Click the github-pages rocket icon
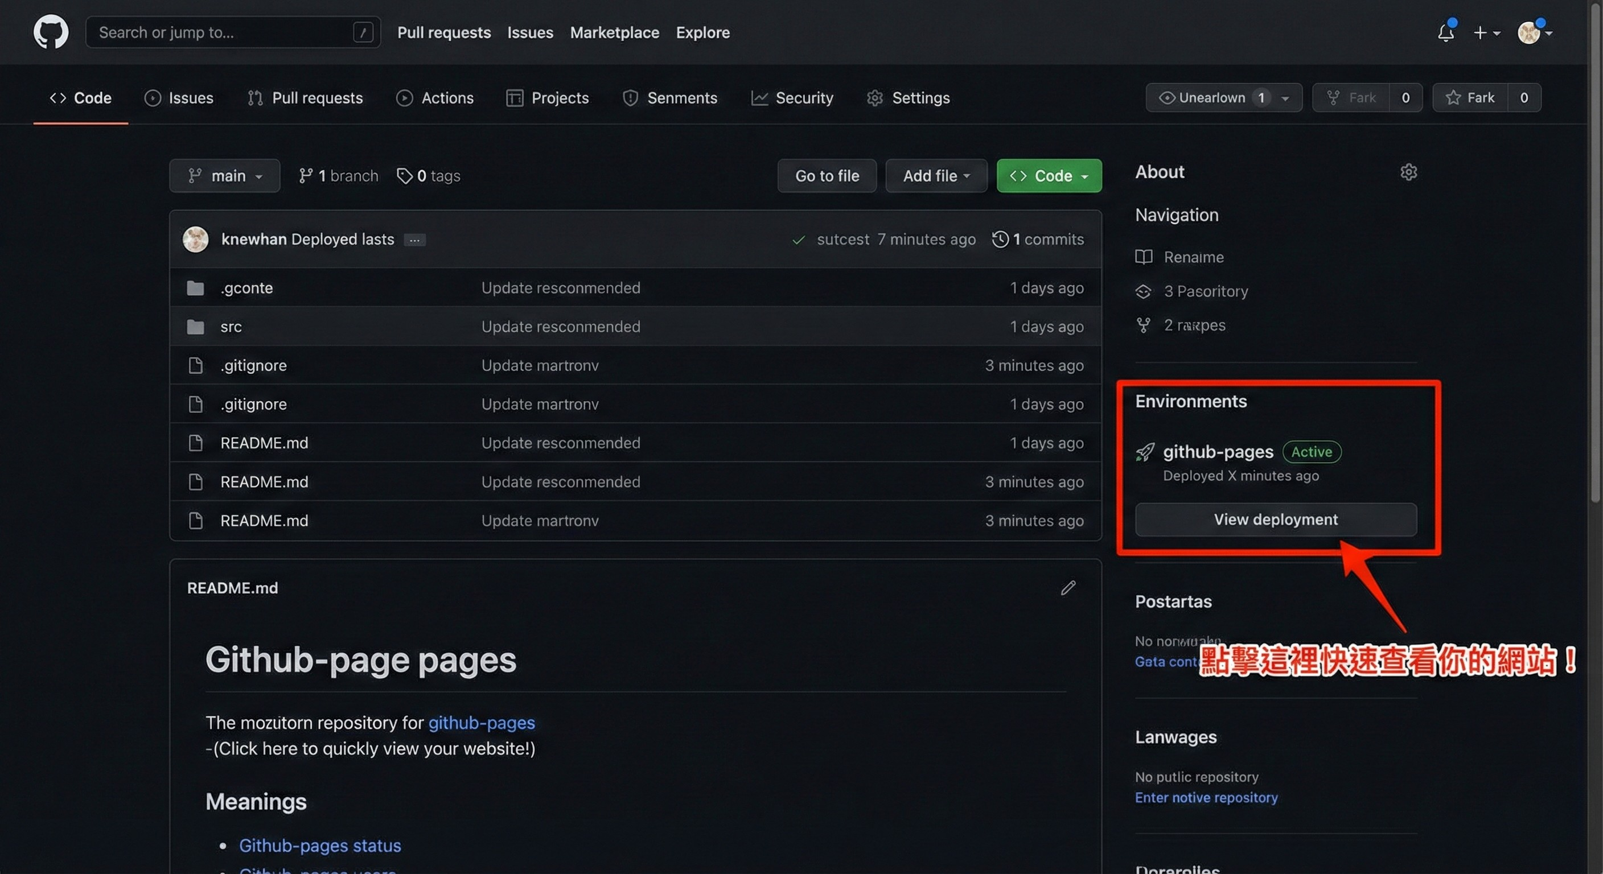 (1144, 452)
